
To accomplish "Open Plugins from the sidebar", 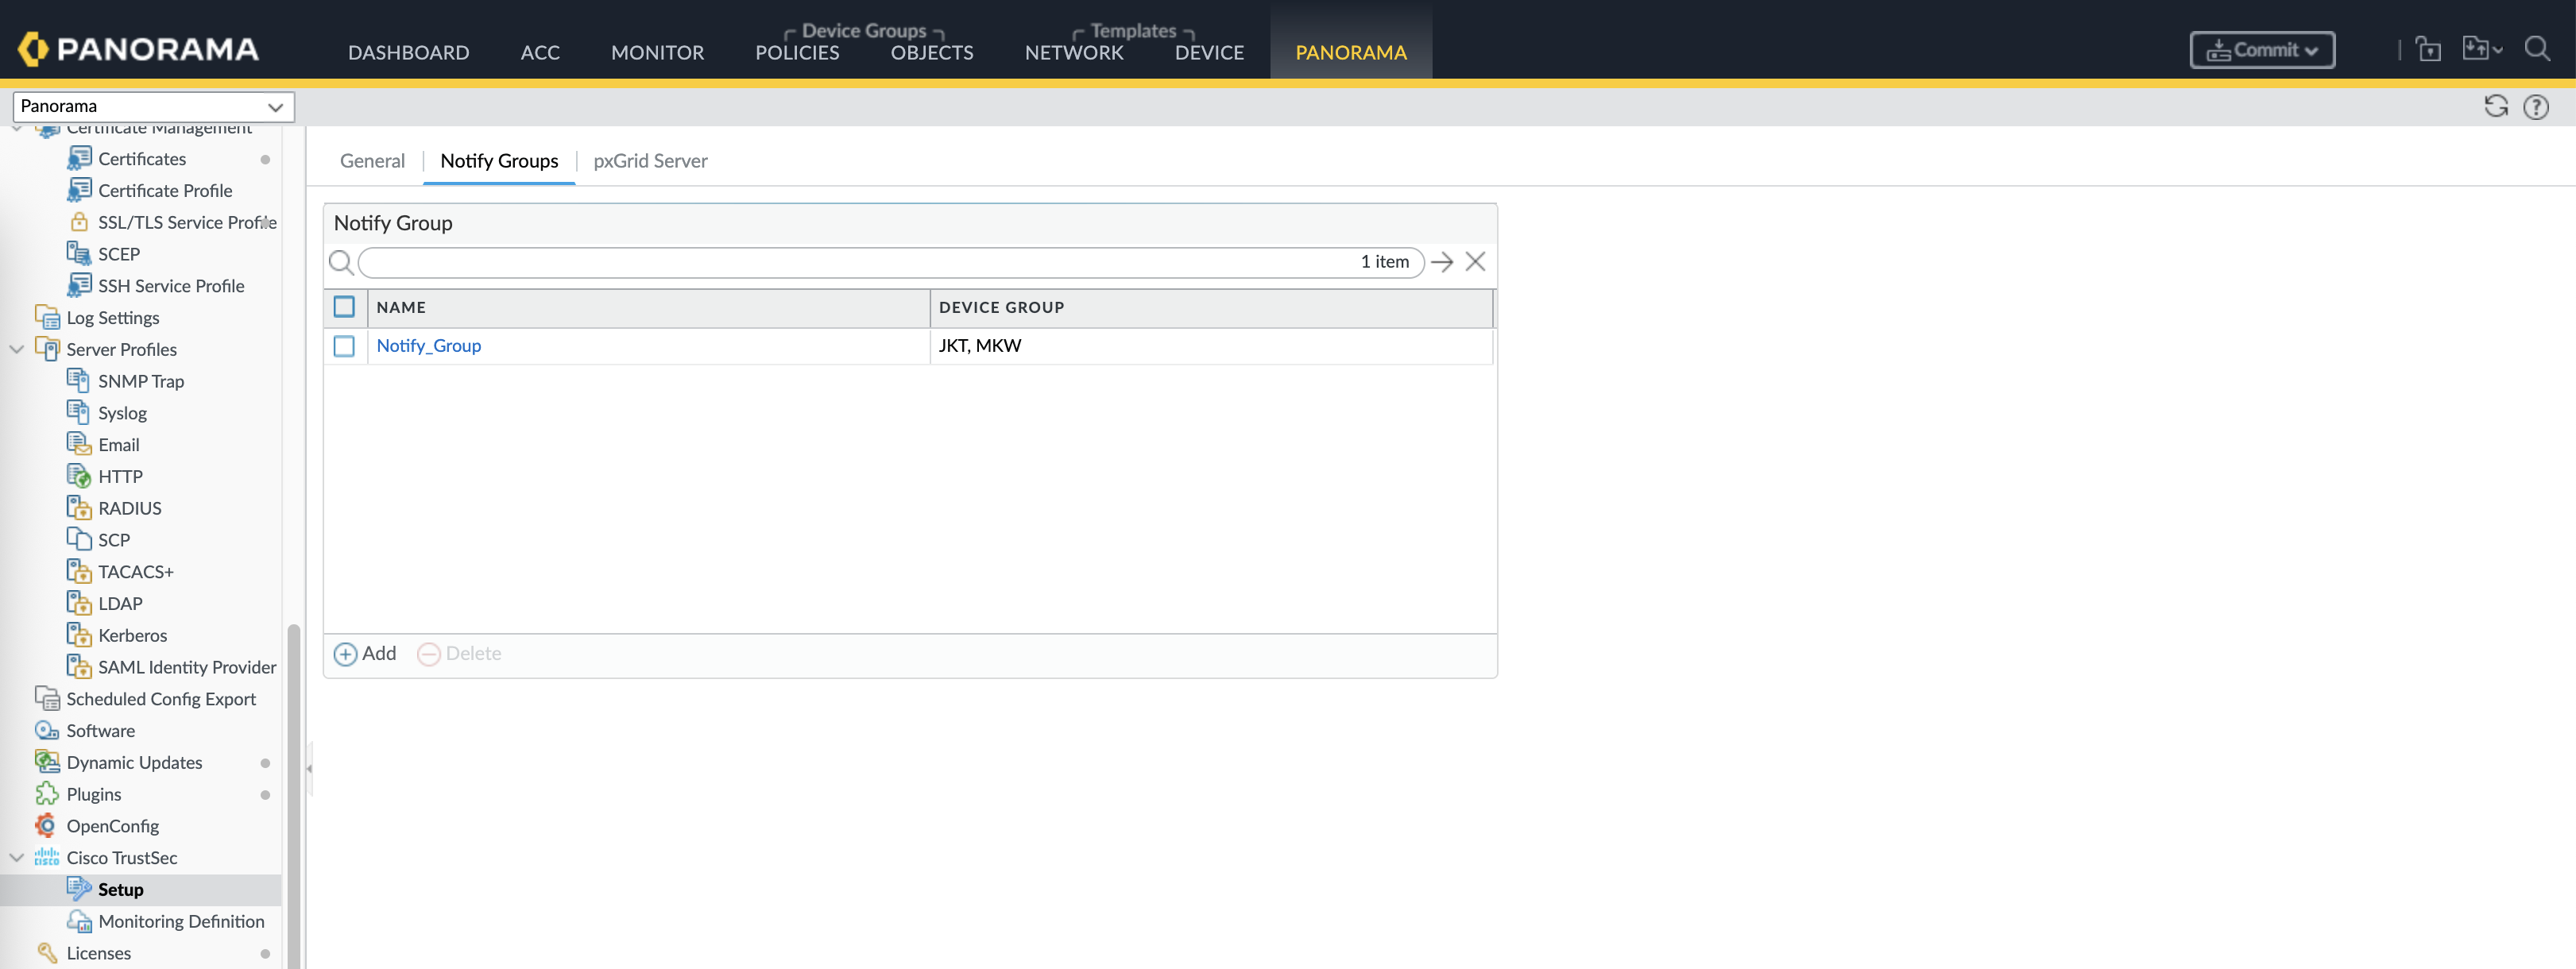I will (93, 794).
